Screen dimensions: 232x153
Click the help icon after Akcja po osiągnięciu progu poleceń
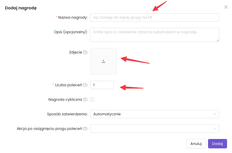pyautogui.click(x=85, y=129)
